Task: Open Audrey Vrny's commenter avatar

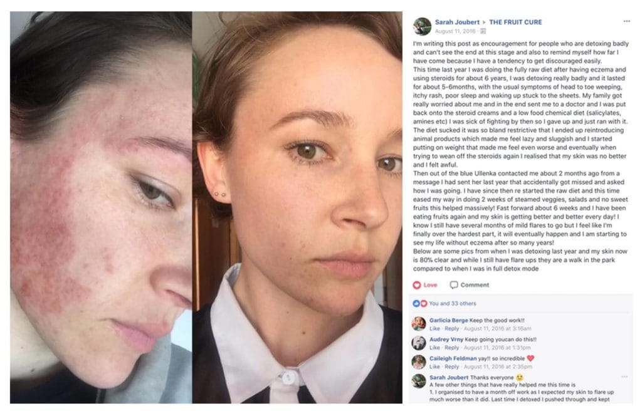Action: point(419,343)
